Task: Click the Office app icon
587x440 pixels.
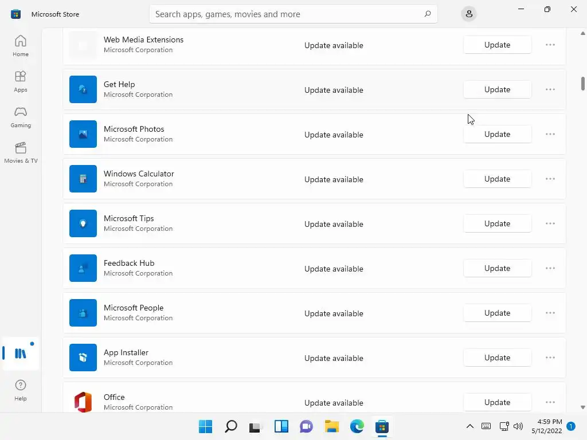Action: [83, 402]
